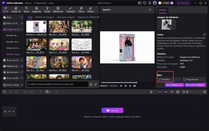Viewport: 209px width, 131px height.
Task: Copy the Incitar prompt text
Action: coord(204,35)
